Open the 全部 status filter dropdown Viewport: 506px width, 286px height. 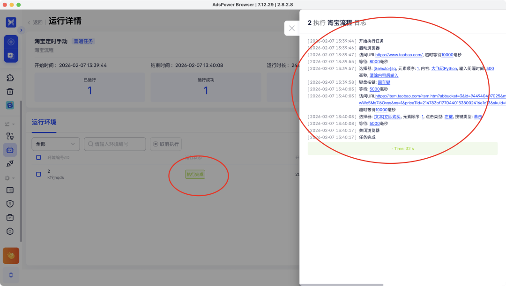tap(55, 144)
